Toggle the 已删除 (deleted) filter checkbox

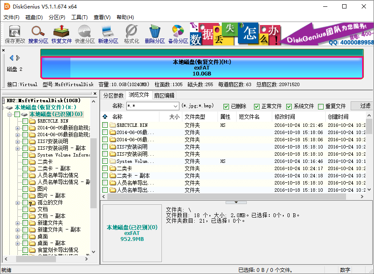(x=226, y=106)
